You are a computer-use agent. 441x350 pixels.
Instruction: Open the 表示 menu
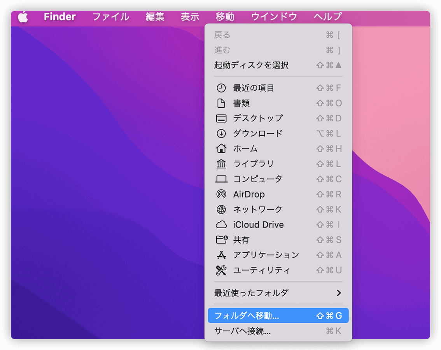pos(190,17)
